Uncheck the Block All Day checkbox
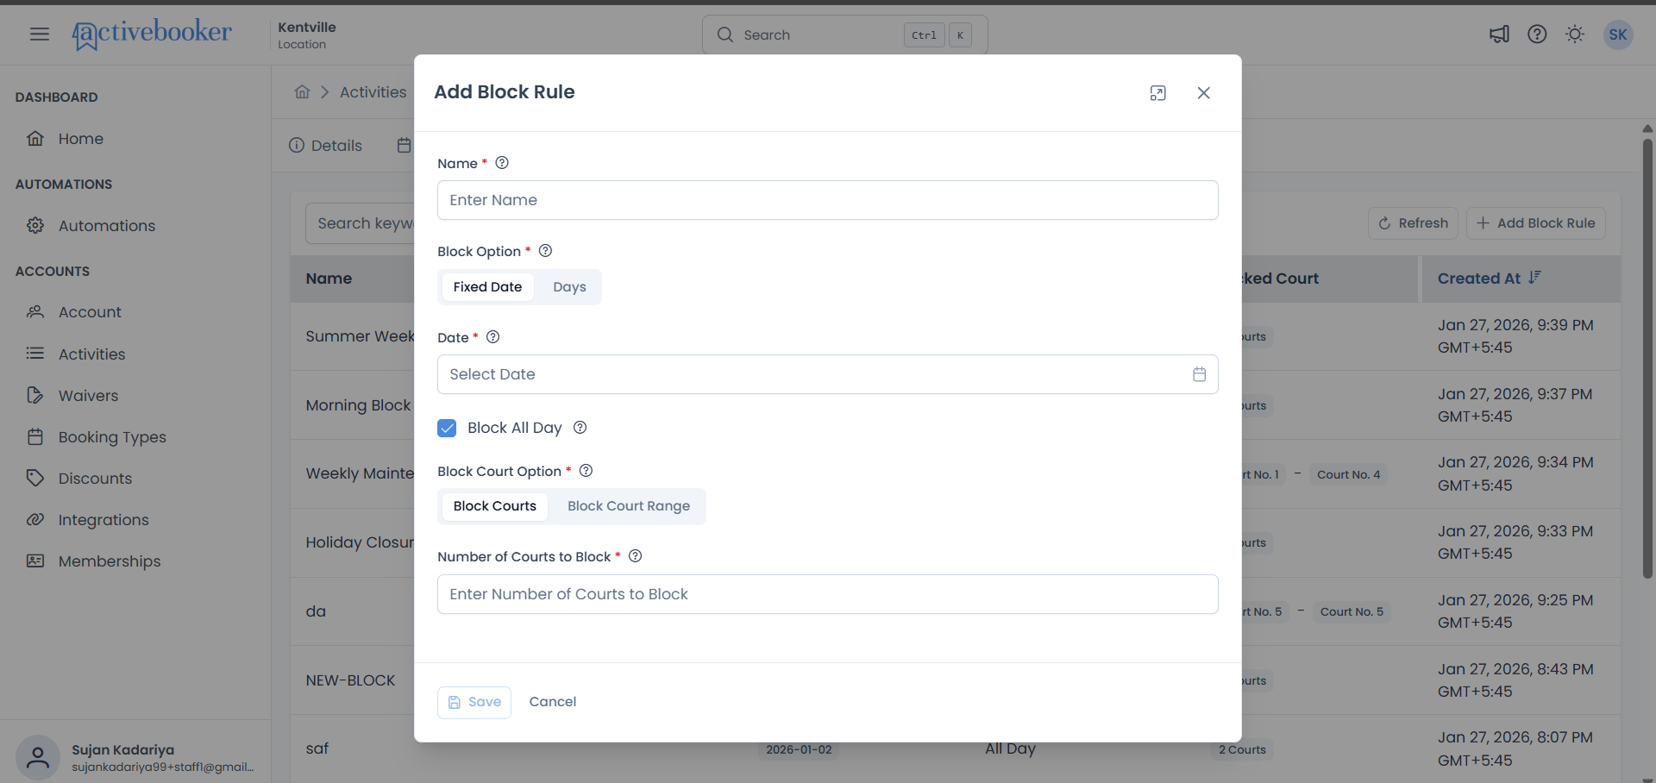1656x783 pixels. (x=447, y=428)
